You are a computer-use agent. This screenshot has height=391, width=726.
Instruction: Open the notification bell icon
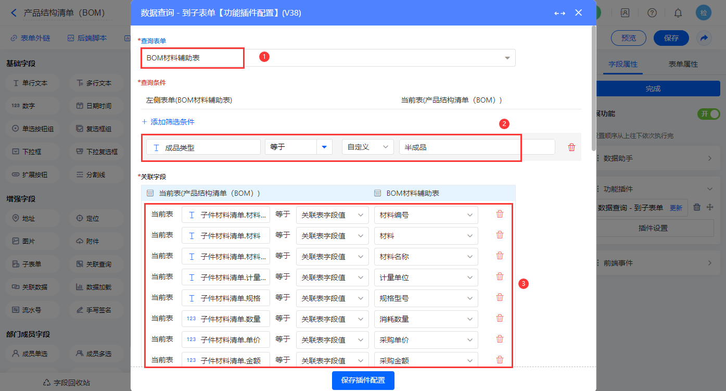[678, 12]
